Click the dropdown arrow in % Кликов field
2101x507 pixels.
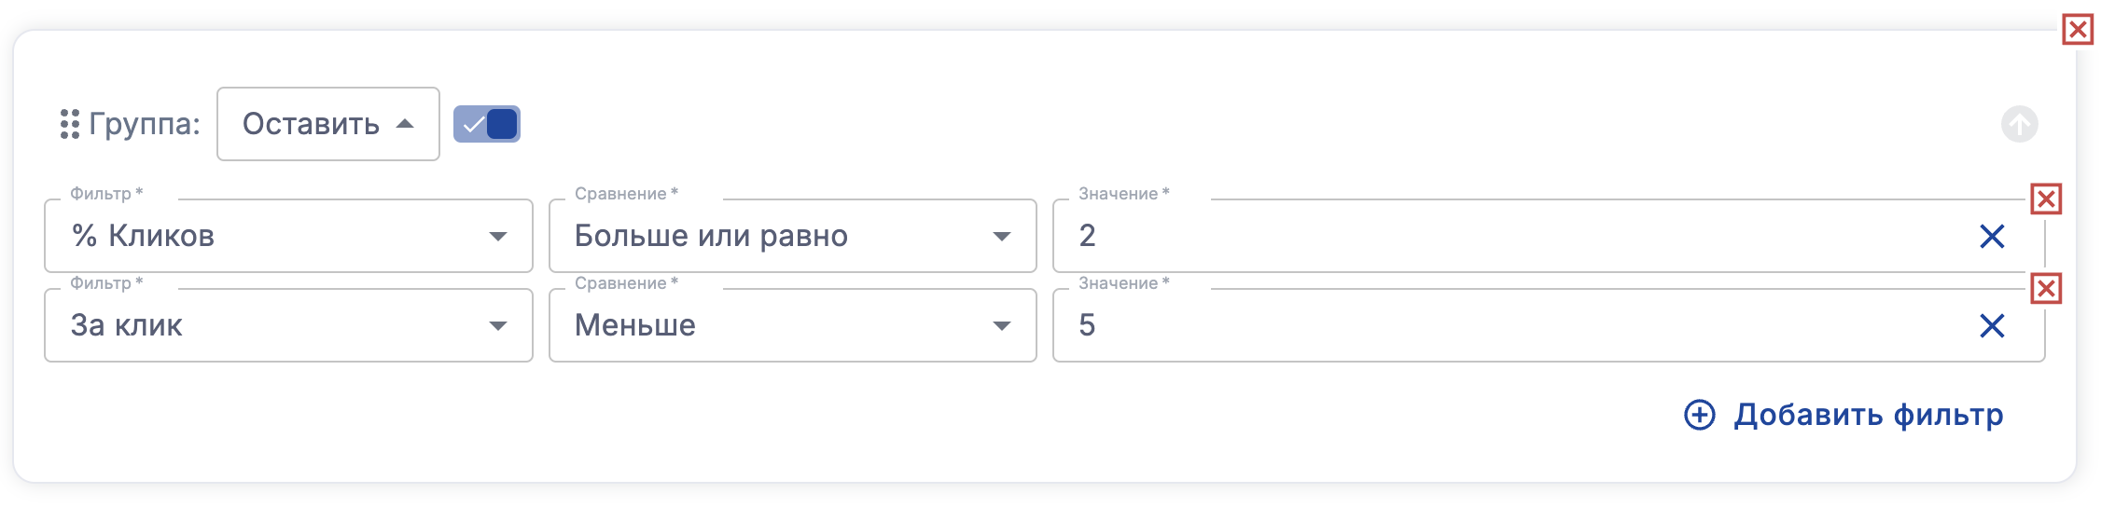tap(498, 237)
